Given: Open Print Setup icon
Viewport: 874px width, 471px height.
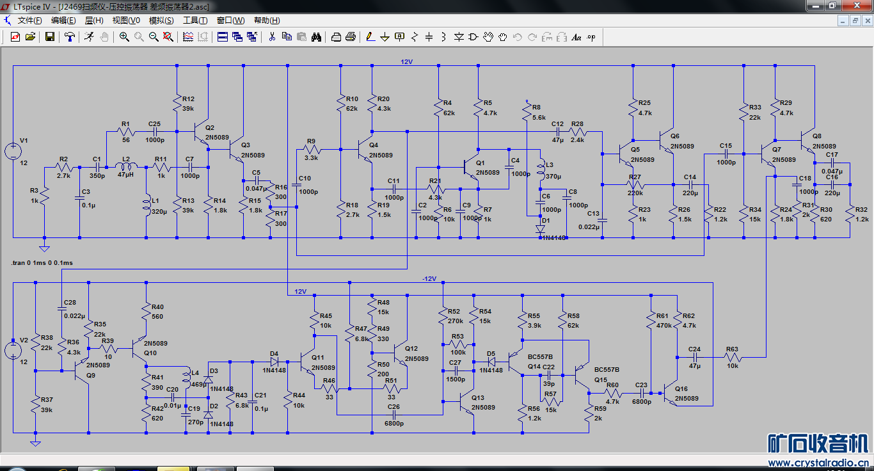Looking at the screenshot, I should tap(336, 37).
